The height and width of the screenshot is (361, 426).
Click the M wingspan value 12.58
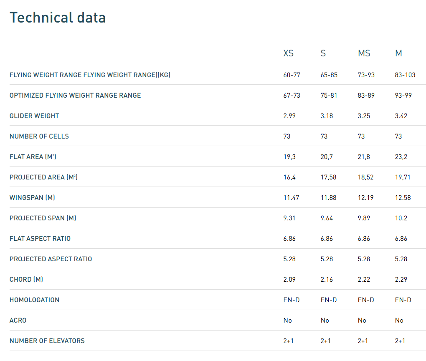tap(403, 198)
